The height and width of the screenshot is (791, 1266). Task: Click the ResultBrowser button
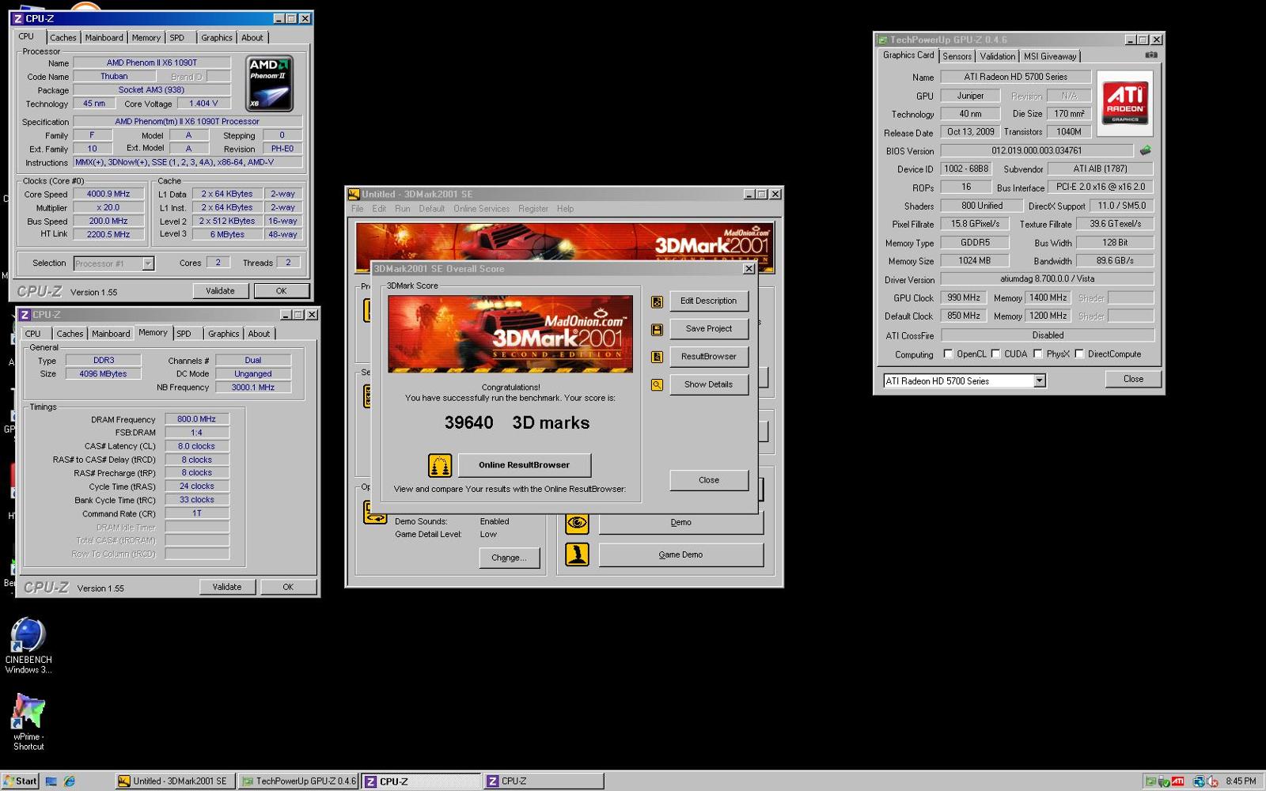pos(708,357)
